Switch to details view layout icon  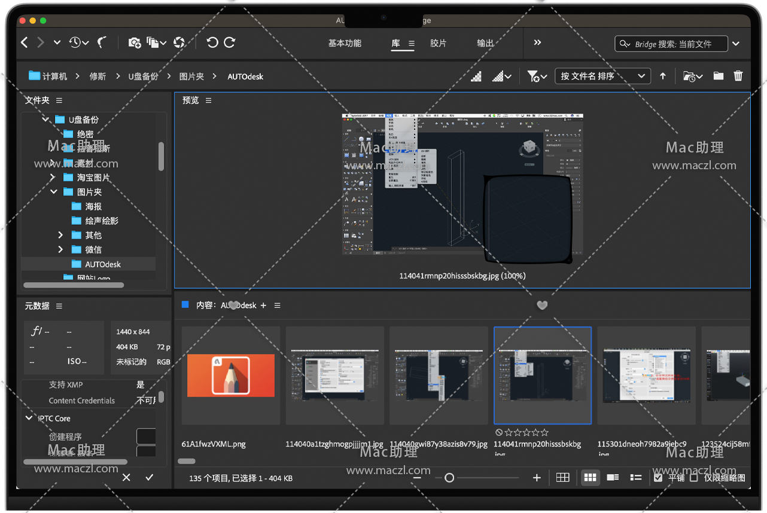[x=613, y=478]
